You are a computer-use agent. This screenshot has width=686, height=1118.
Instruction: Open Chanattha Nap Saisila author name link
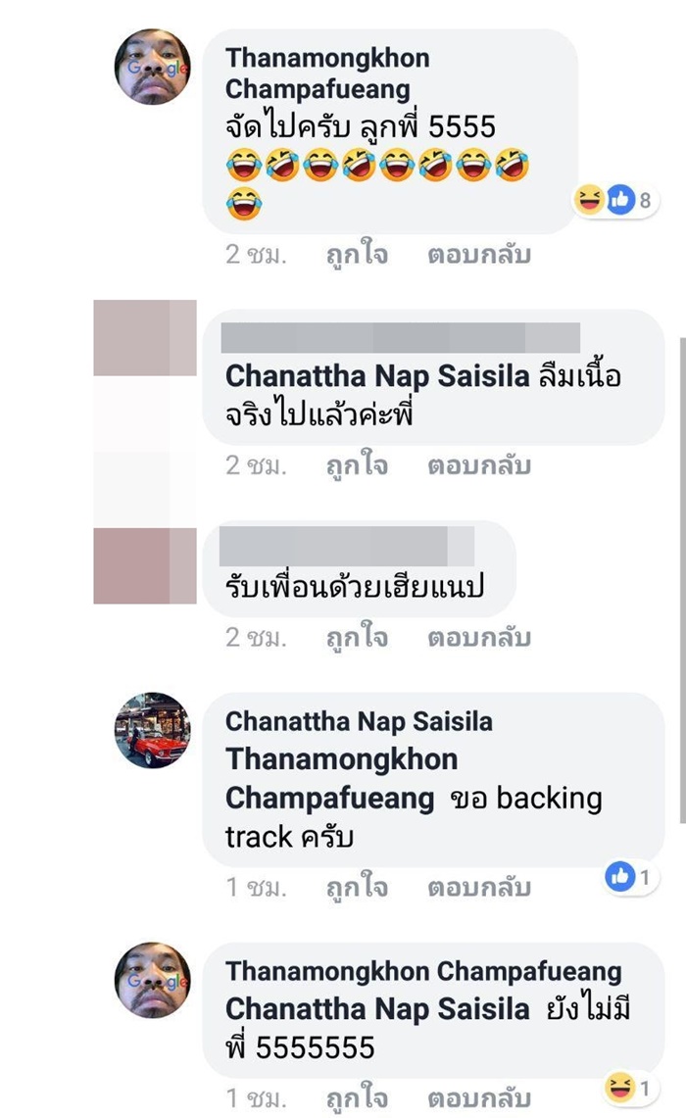pyautogui.click(x=359, y=721)
